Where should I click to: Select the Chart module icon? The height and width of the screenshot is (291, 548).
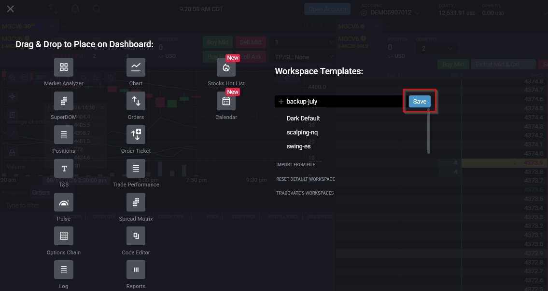pyautogui.click(x=136, y=67)
